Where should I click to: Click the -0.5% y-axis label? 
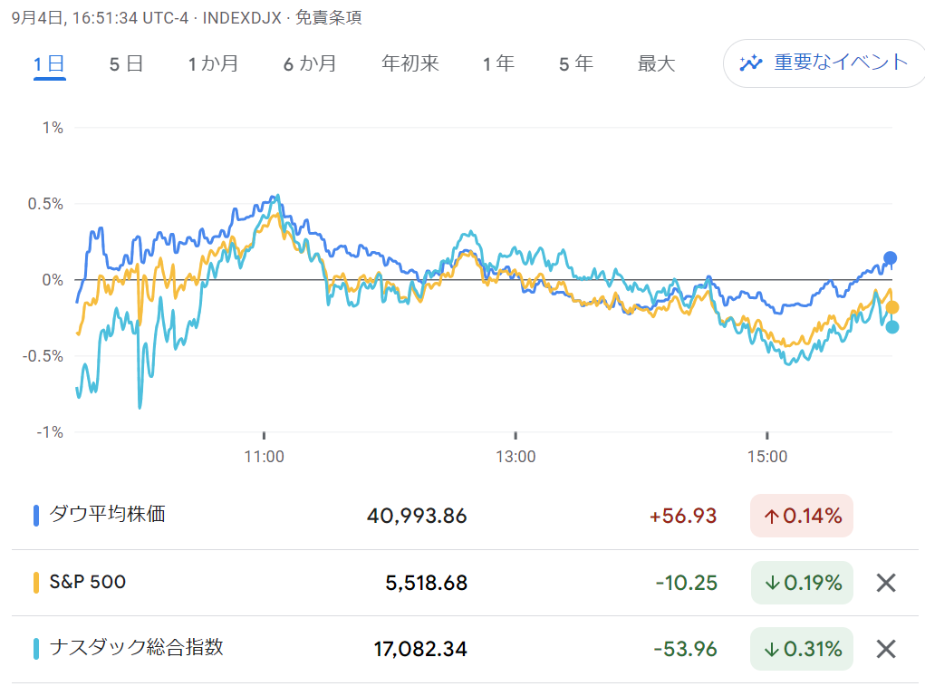pyautogui.click(x=43, y=356)
